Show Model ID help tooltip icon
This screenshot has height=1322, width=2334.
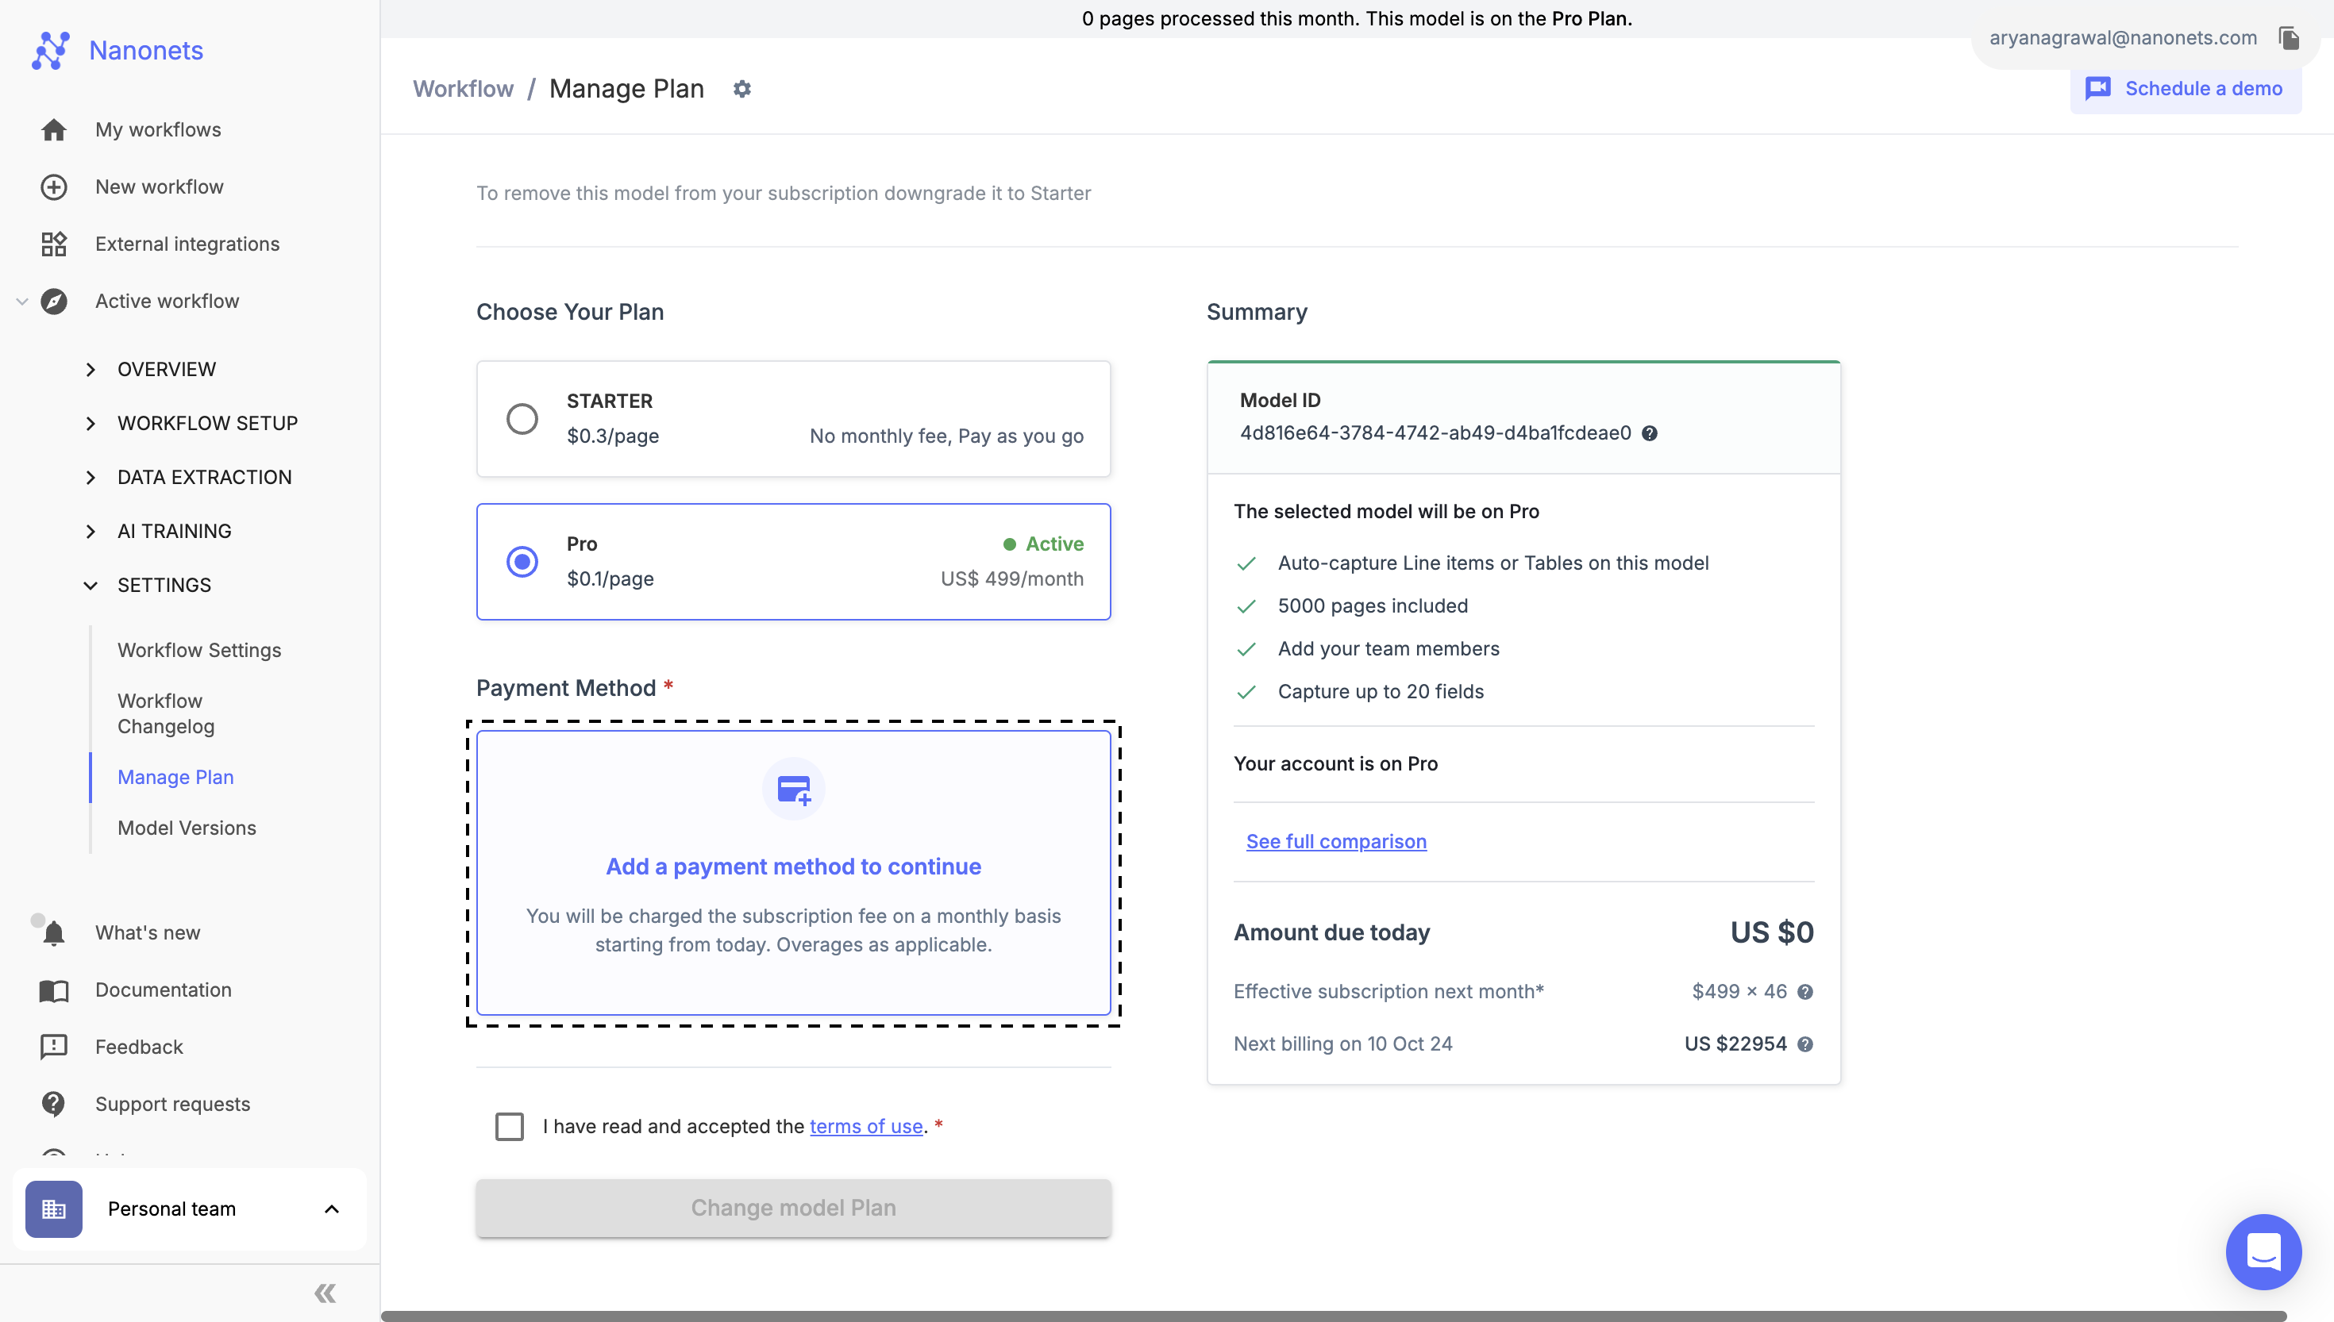(x=1650, y=434)
